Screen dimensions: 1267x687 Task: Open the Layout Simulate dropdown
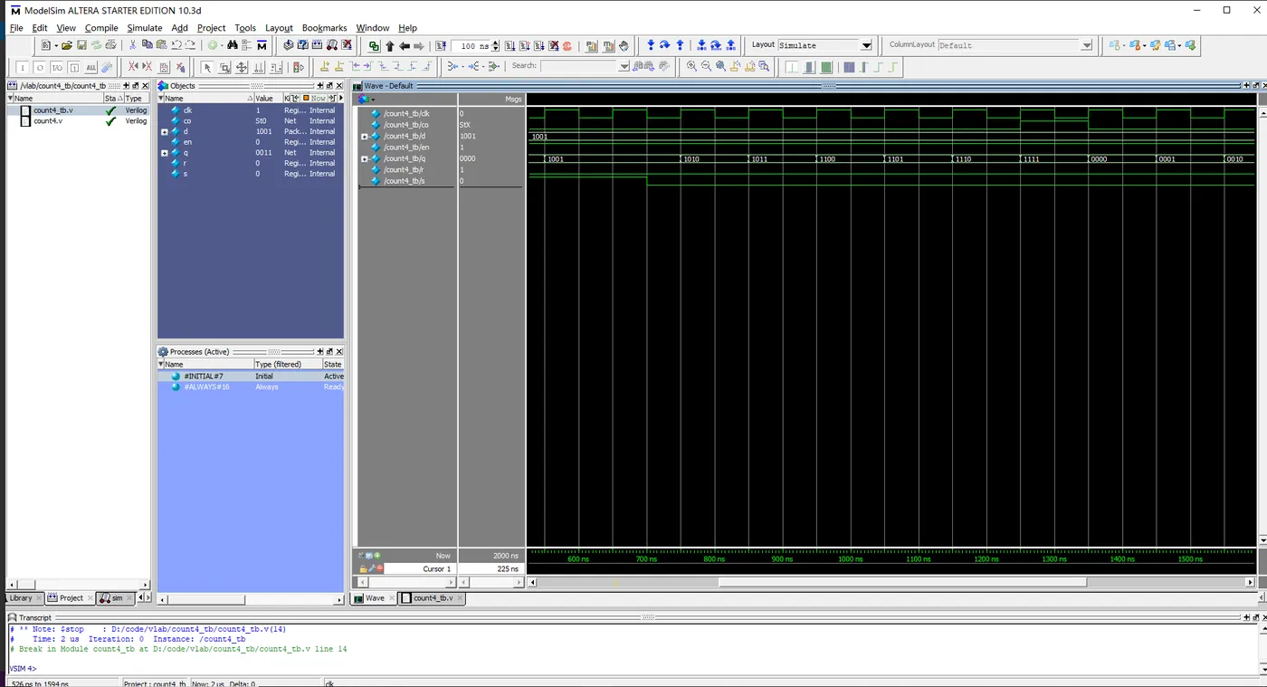point(866,45)
